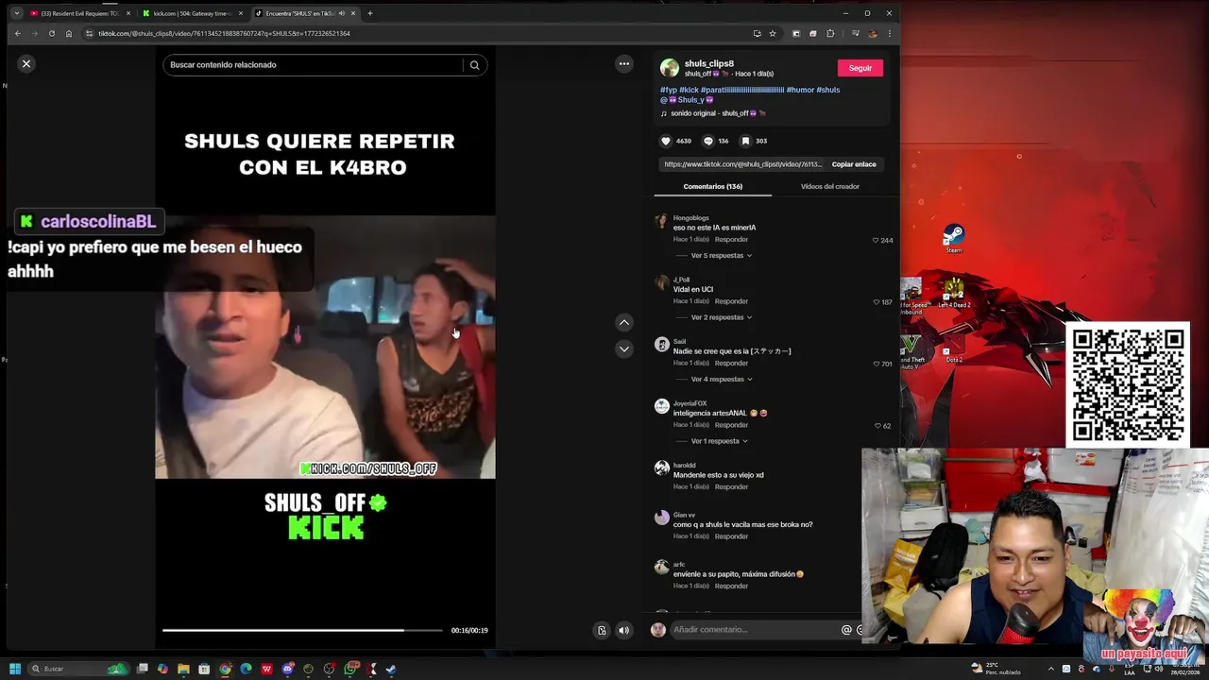Select the Encuentra 'SHULS' TikTok browser tab
The height and width of the screenshot is (680, 1209).
point(304,13)
